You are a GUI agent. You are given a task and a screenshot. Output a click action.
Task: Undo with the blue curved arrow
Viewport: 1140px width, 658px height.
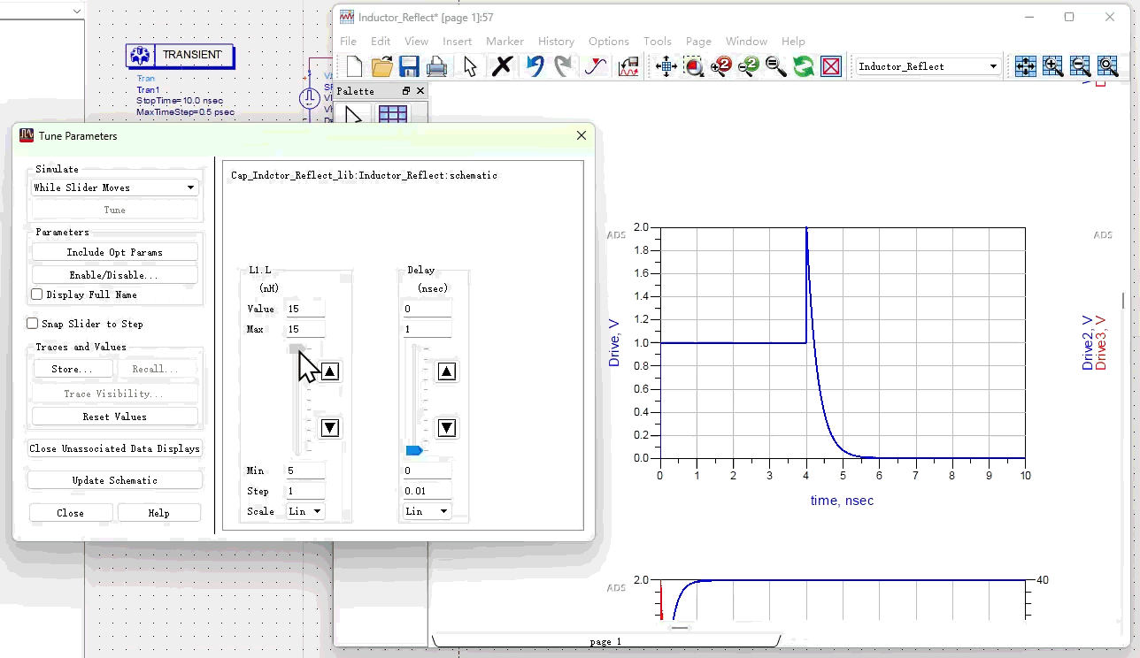click(x=535, y=66)
